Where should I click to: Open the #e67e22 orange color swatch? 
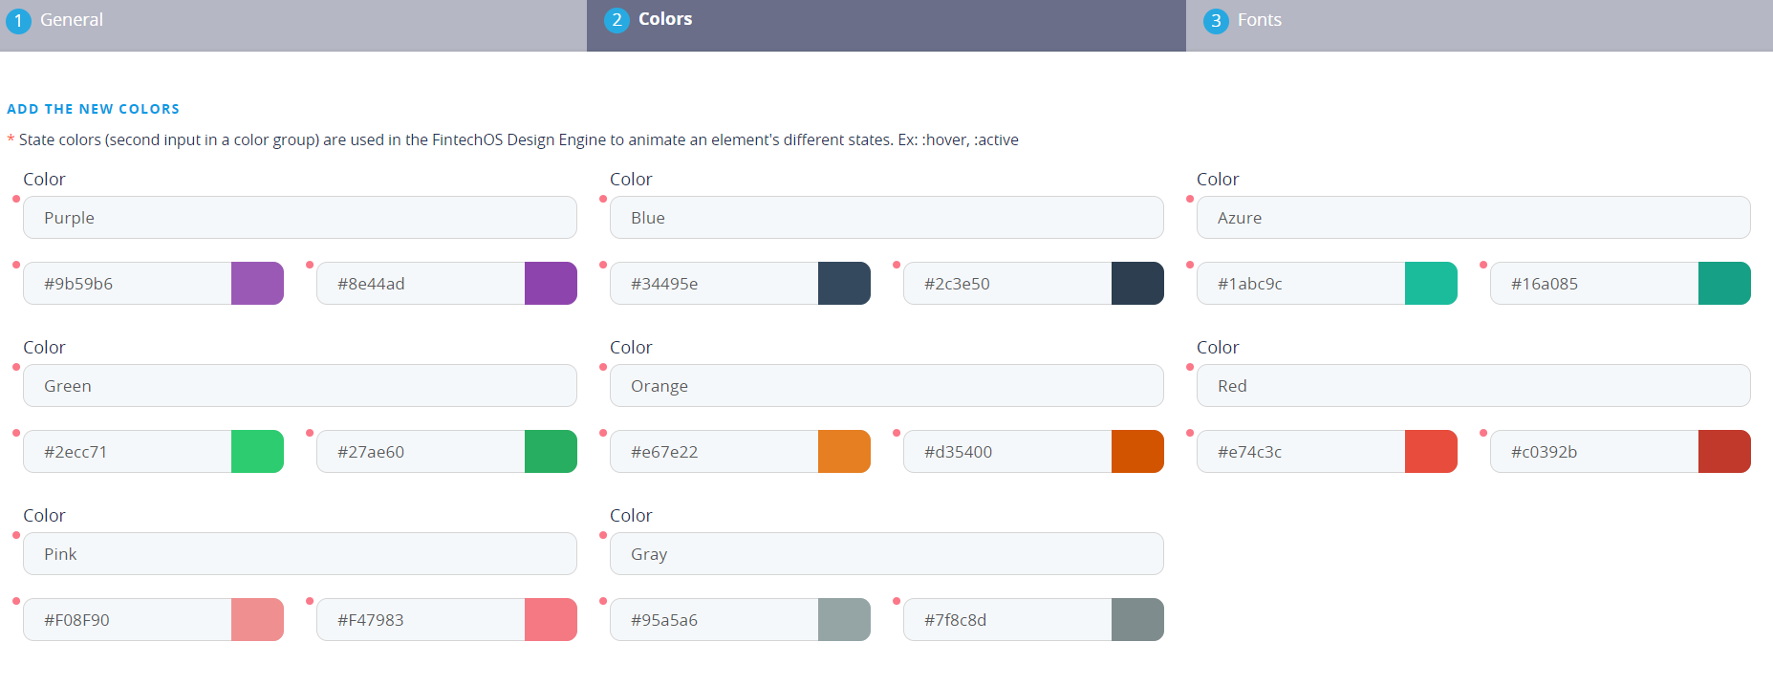(x=844, y=452)
